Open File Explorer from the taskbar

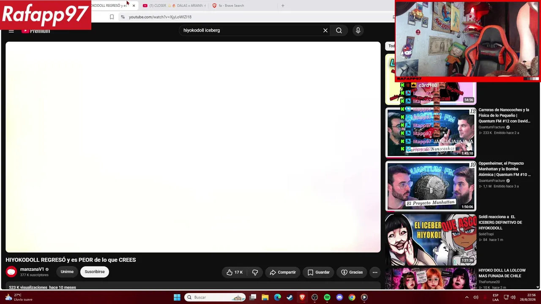265,297
